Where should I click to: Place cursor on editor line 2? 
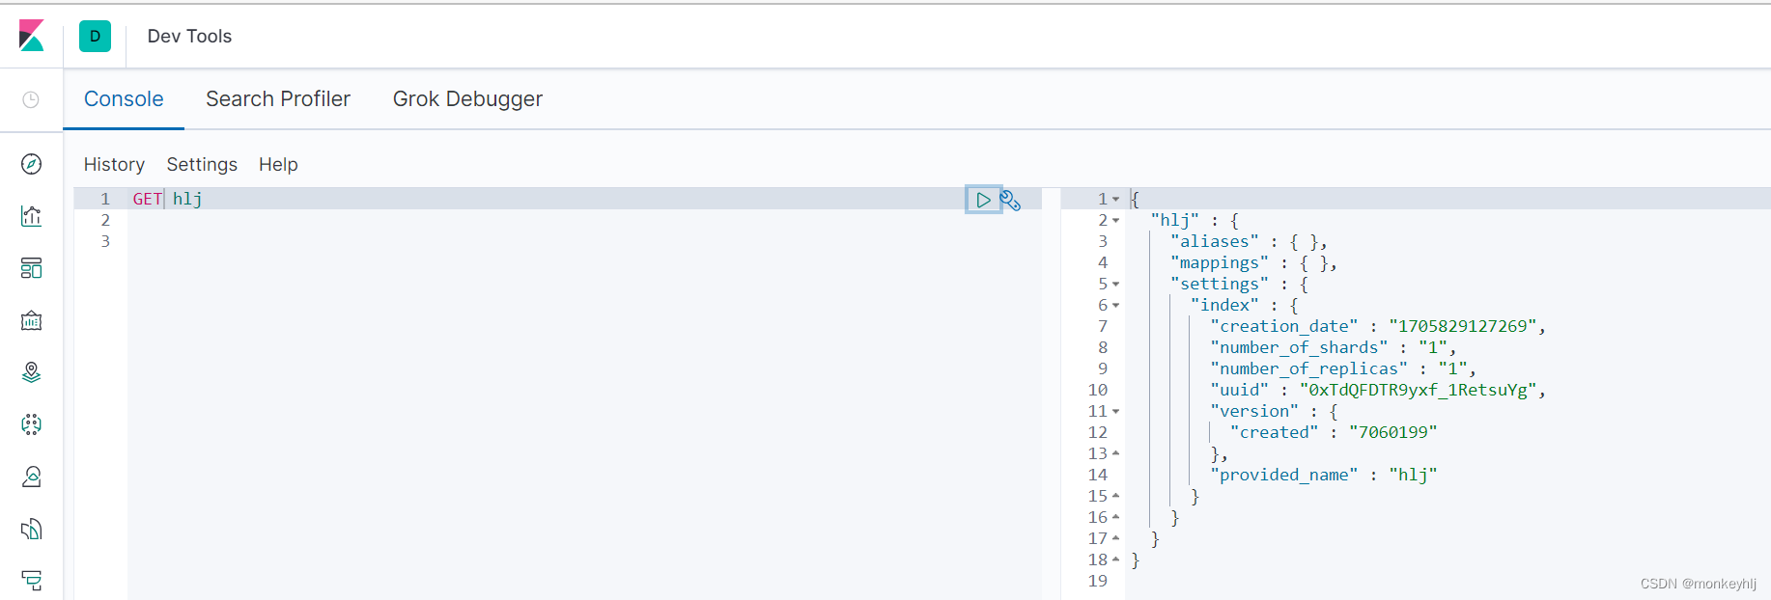point(584,220)
